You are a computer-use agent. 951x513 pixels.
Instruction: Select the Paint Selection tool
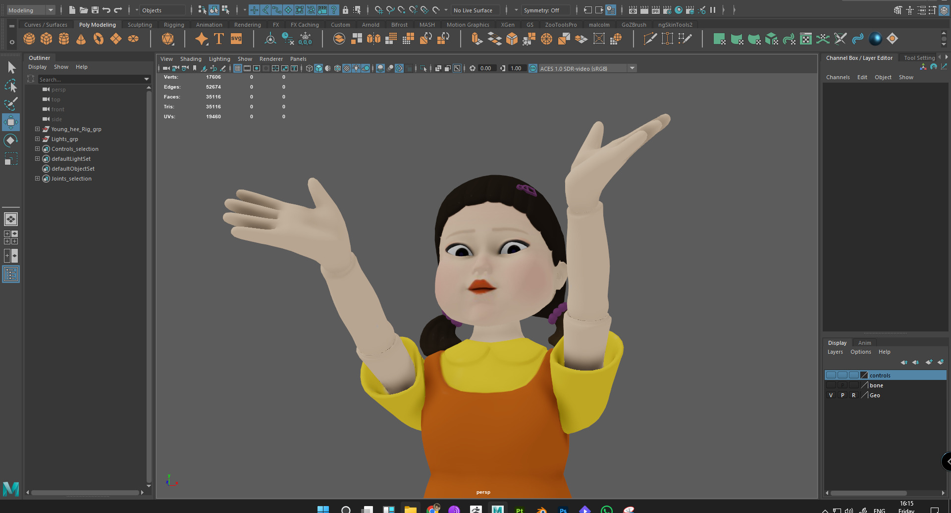pyautogui.click(x=11, y=104)
